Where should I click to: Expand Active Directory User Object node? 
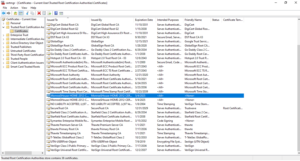coord(3,43)
